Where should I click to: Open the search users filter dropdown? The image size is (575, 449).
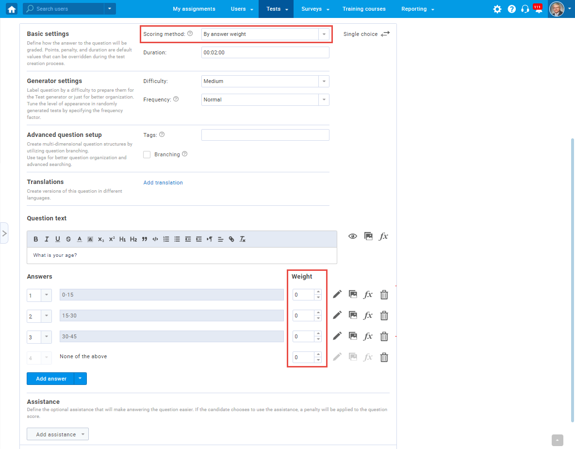[110, 8]
